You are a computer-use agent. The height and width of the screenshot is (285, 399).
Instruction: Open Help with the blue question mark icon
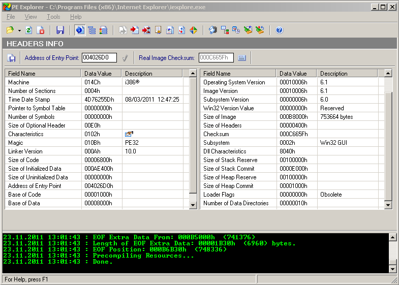[x=279, y=30]
